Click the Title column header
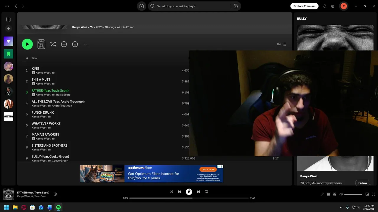The image size is (378, 212). coord(34,58)
